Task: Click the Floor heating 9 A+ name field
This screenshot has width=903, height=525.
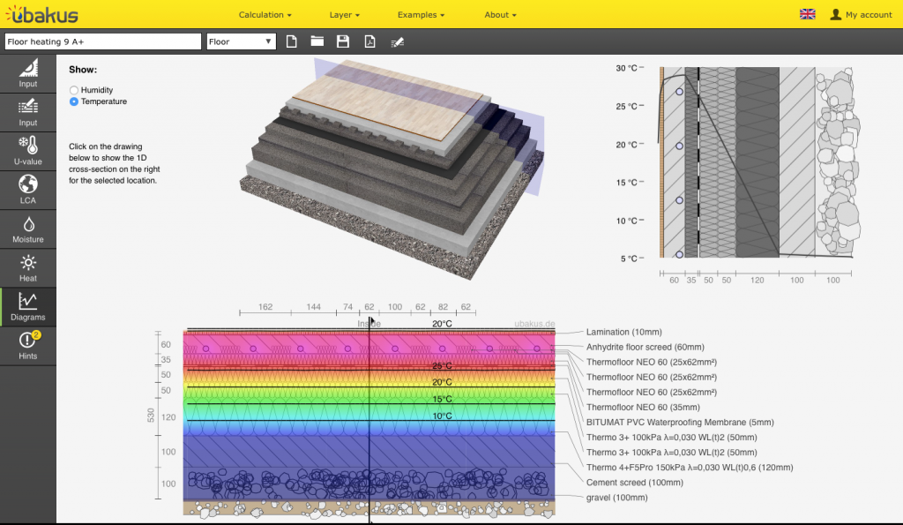Action: pyautogui.click(x=102, y=41)
